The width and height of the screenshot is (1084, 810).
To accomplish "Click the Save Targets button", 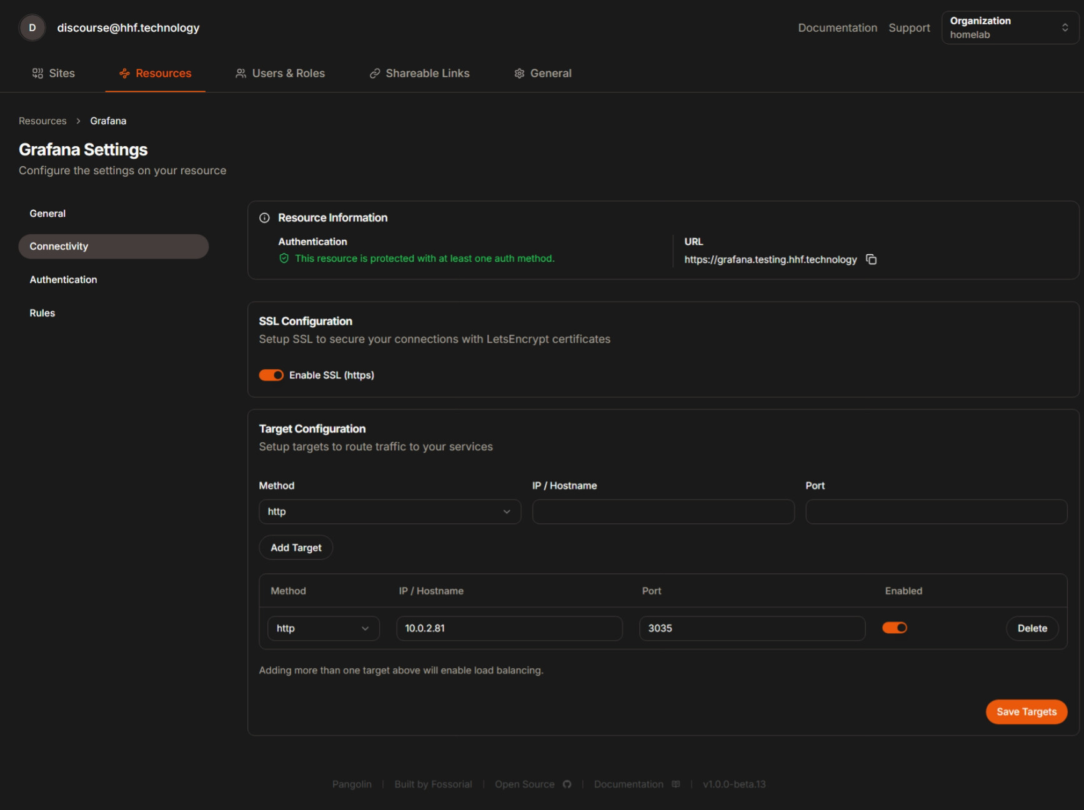I will [1027, 712].
